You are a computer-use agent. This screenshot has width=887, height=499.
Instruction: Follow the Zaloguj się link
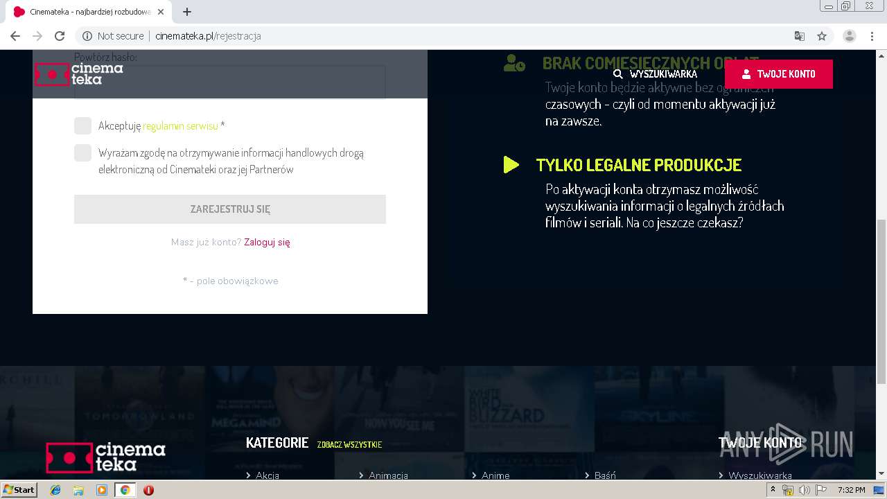267,243
